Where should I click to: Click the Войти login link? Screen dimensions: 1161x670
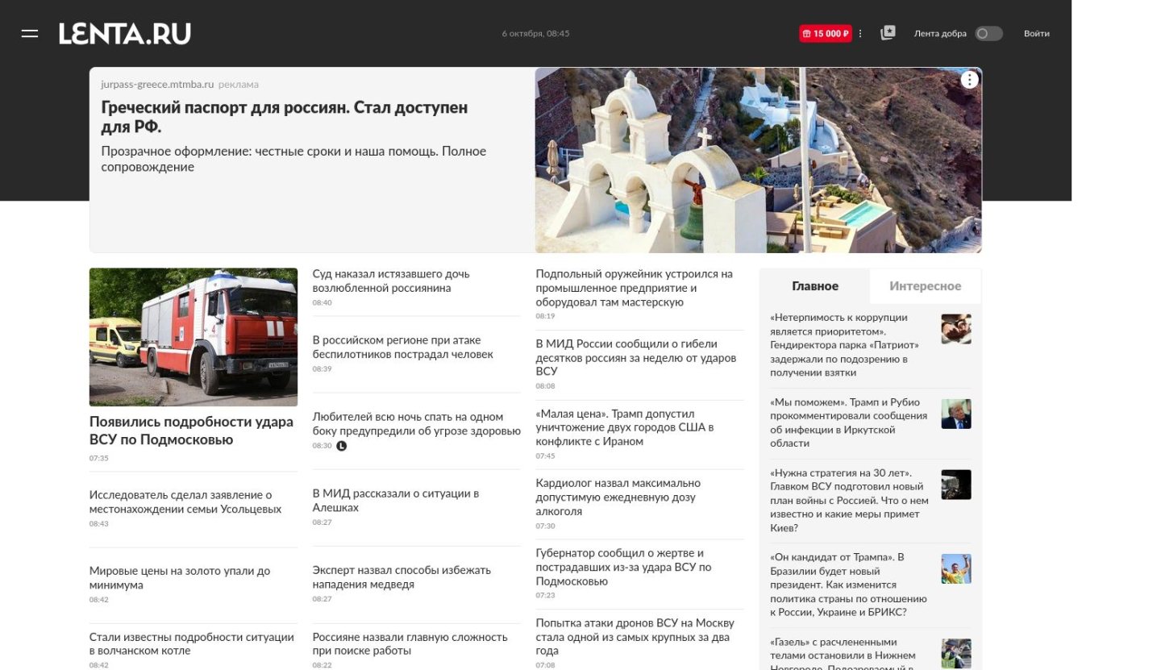pyautogui.click(x=1037, y=34)
